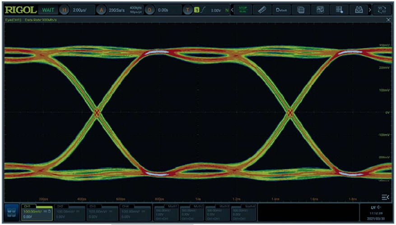
Task: Open the Trigger T settings
Action: pos(188,9)
